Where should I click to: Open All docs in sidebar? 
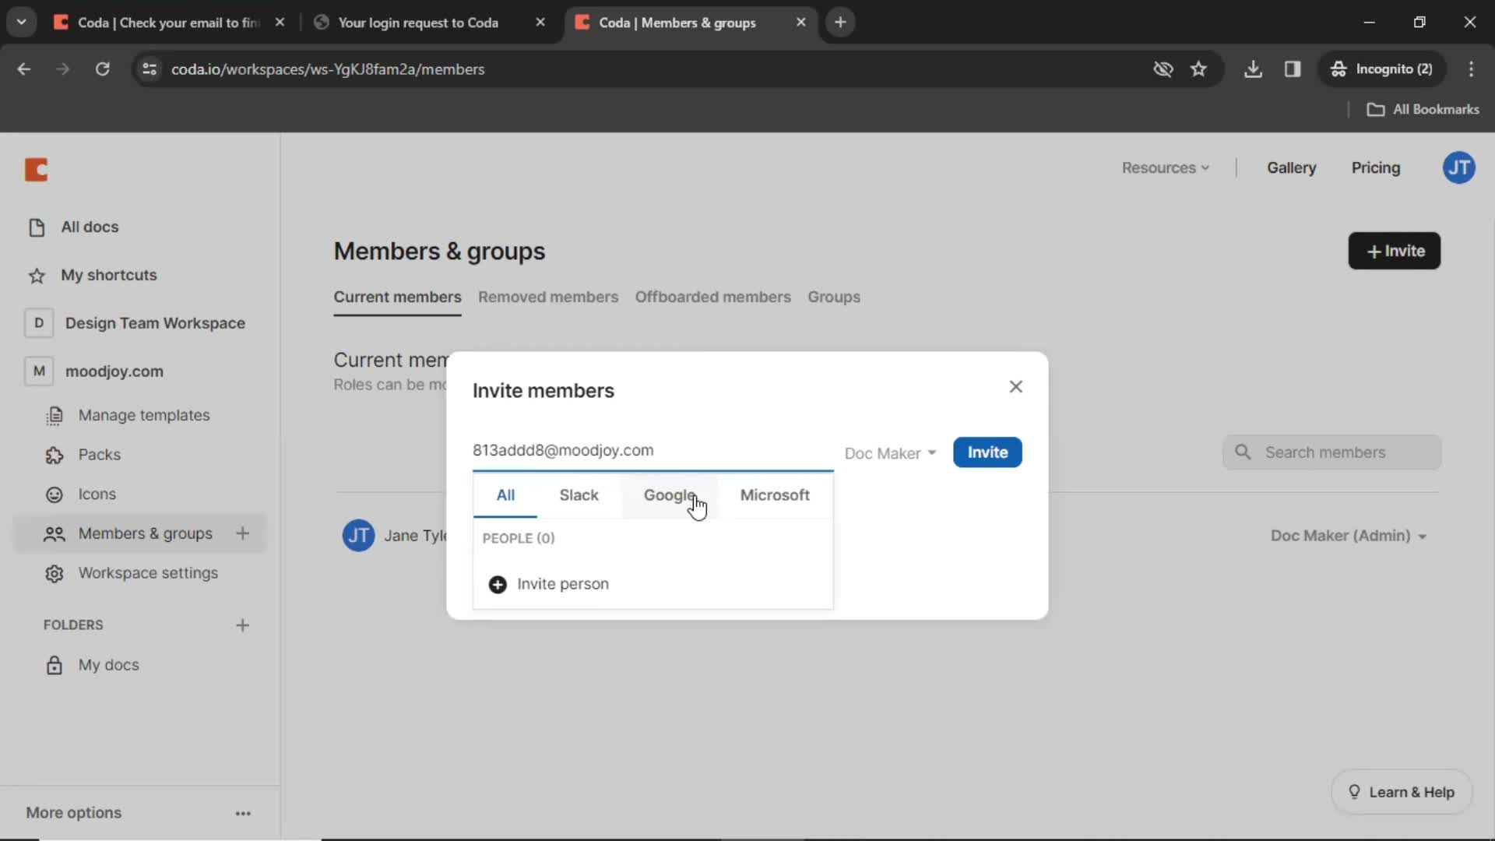[x=90, y=227]
